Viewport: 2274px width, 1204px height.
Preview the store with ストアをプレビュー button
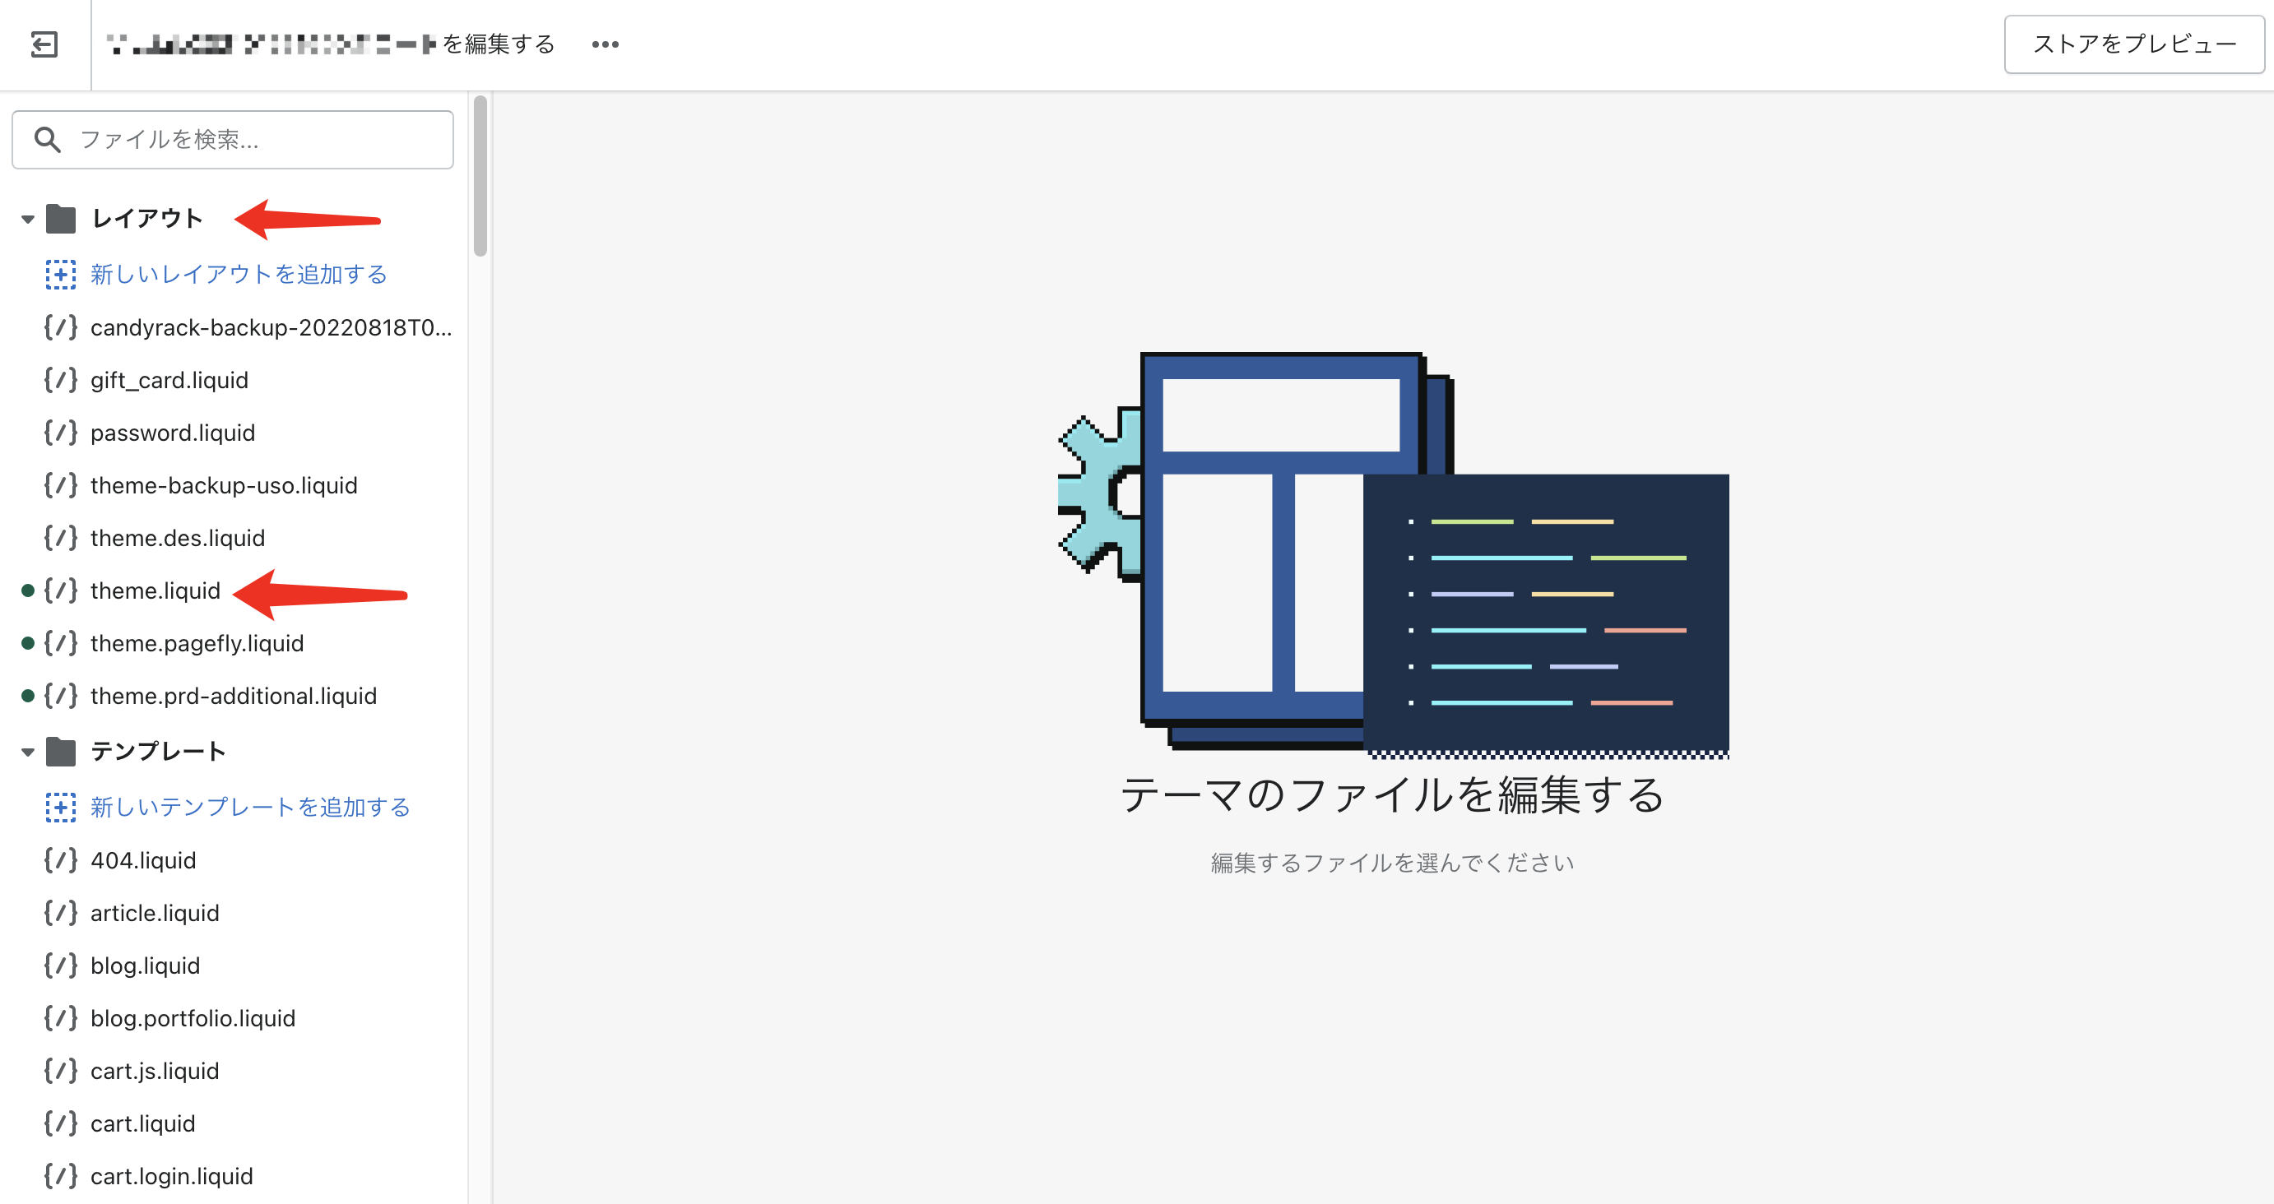pyautogui.click(x=2133, y=44)
